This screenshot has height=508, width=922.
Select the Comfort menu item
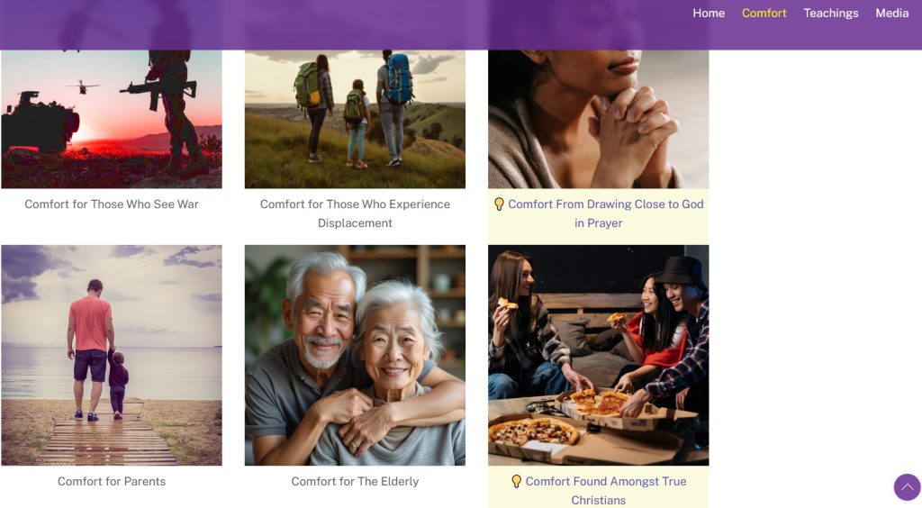tap(764, 13)
